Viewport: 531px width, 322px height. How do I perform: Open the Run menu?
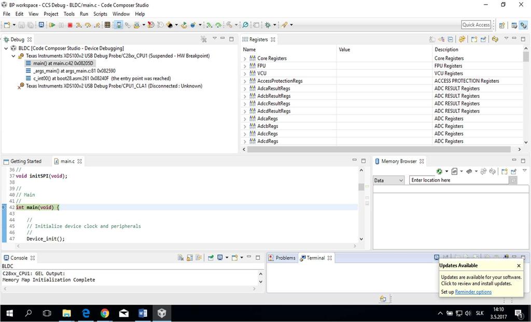coord(83,14)
